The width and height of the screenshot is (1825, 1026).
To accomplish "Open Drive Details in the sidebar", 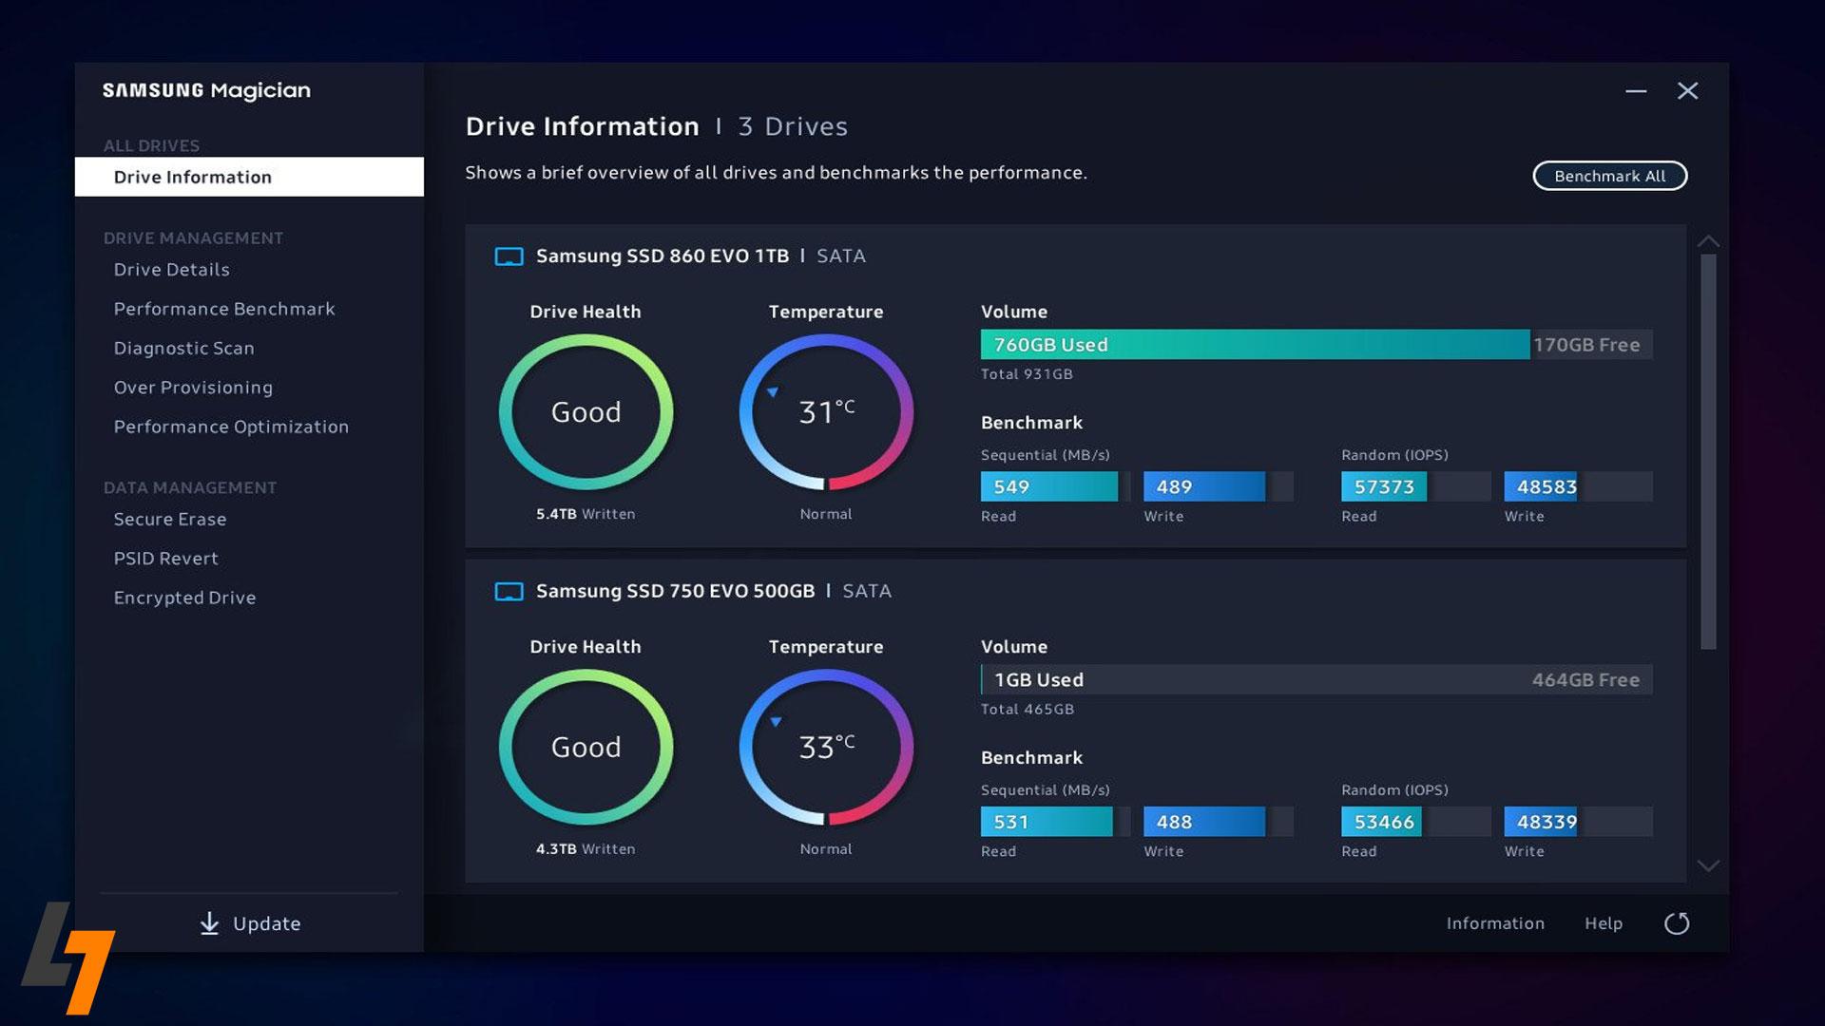I will 171,270.
